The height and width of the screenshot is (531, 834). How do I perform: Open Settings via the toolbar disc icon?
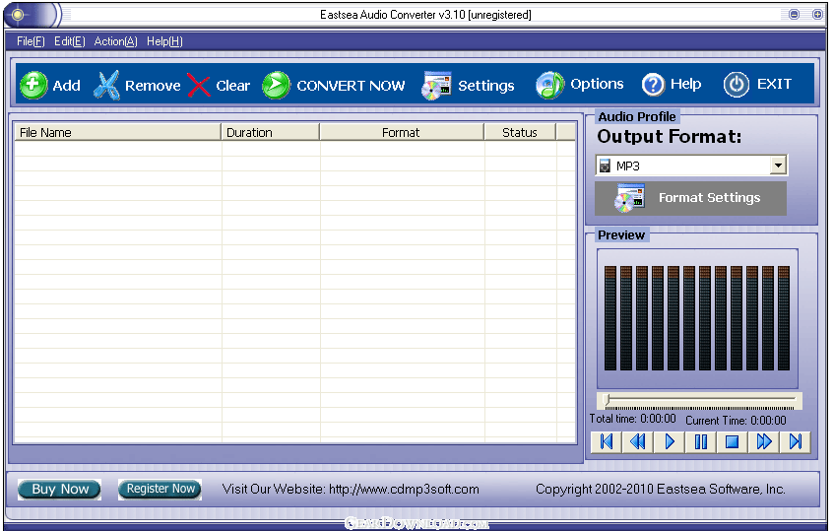coord(436,85)
